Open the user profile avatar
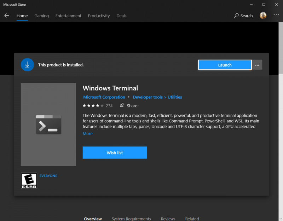Image resolution: width=283 pixels, height=221 pixels. [263, 16]
